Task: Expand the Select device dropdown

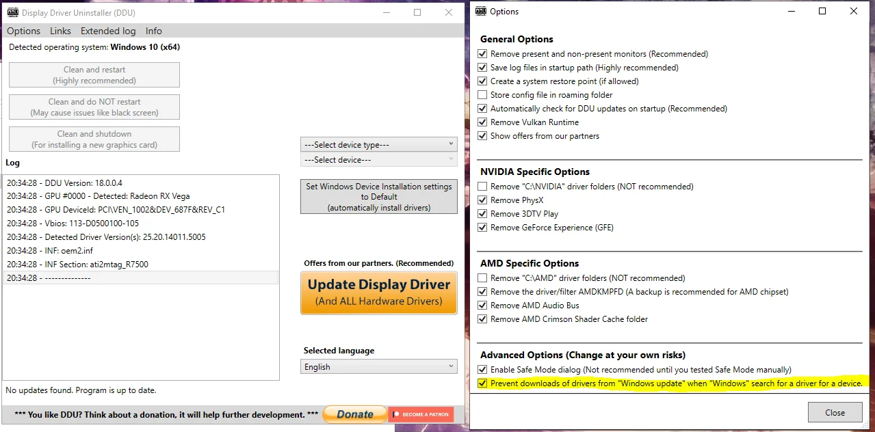Action: click(379, 159)
